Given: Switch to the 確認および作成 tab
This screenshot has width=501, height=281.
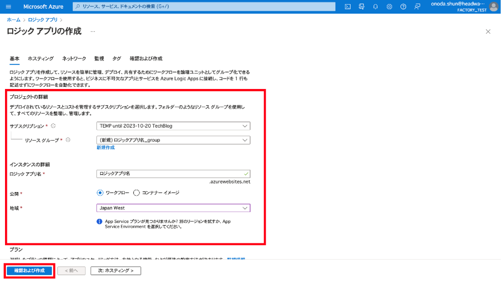Looking at the screenshot, I should tap(146, 59).
